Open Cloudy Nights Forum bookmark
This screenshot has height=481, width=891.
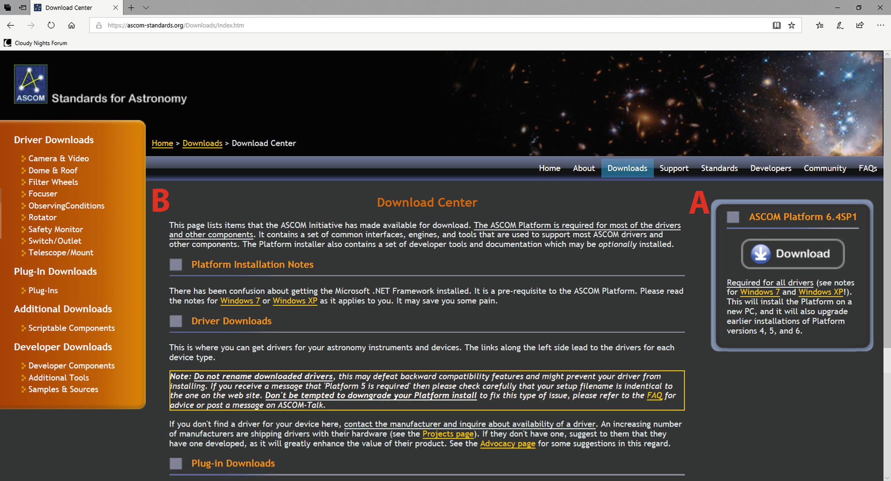pyautogui.click(x=36, y=43)
